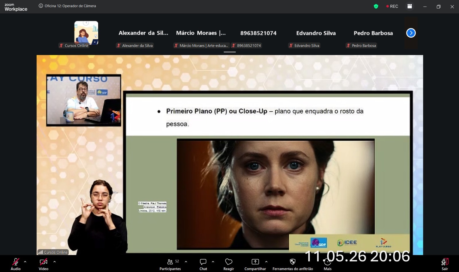Click the green encryption shield icon

tap(376, 6)
